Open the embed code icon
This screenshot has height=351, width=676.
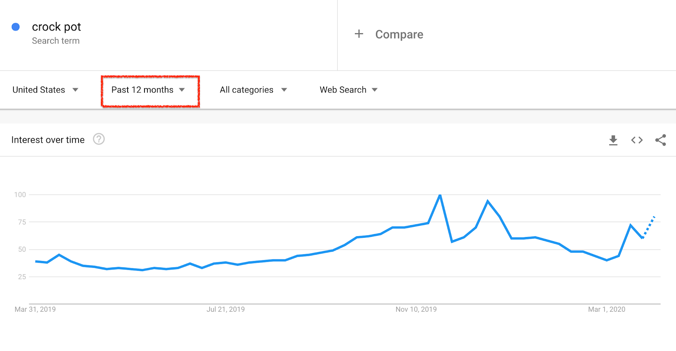tap(637, 140)
